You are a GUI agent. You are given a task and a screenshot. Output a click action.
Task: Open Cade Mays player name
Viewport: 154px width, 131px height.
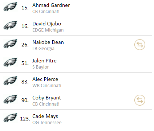point(45,116)
